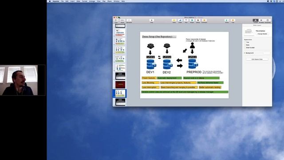Image resolution: width=284 pixels, height=160 pixels.
Task: Click the Change Master button
Action: tap(262, 34)
